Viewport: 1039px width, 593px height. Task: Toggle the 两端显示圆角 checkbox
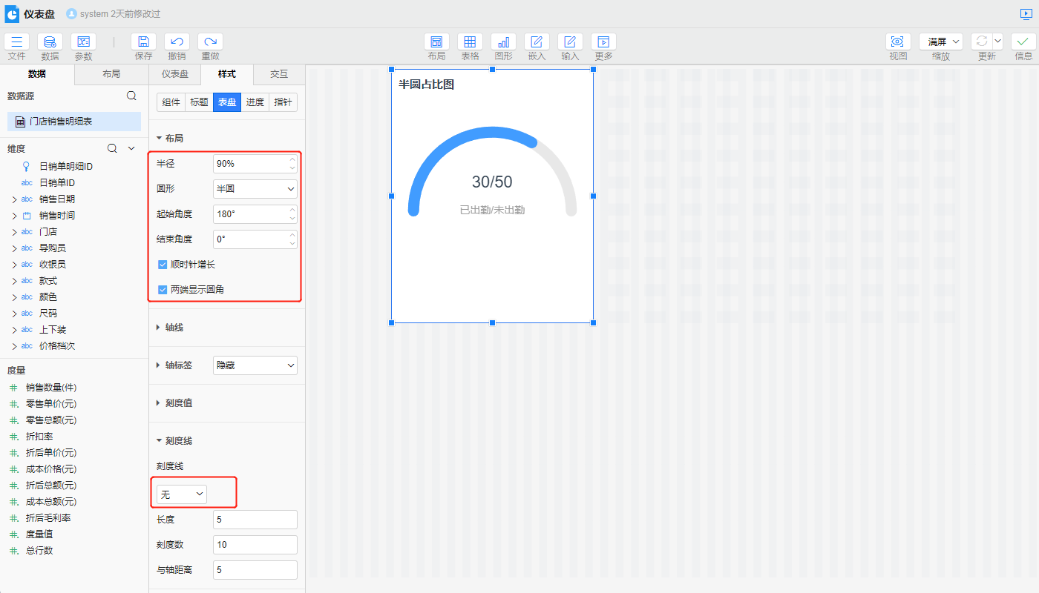coord(163,290)
